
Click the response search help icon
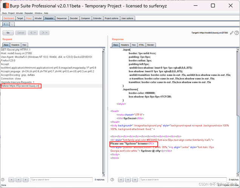pos(112,180)
